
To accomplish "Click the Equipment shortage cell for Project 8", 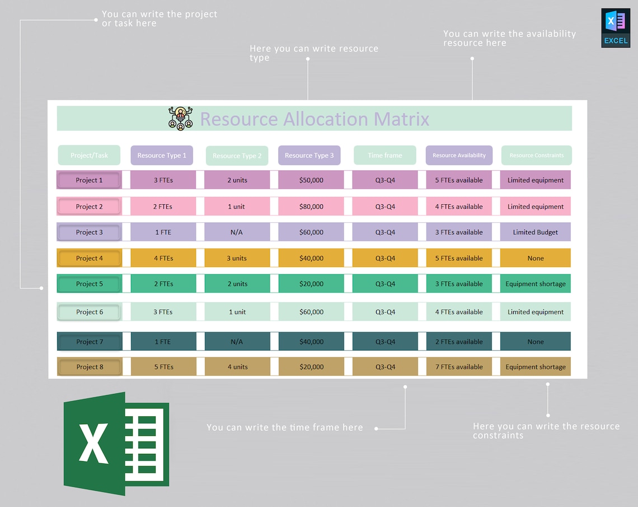I will tap(536, 367).
